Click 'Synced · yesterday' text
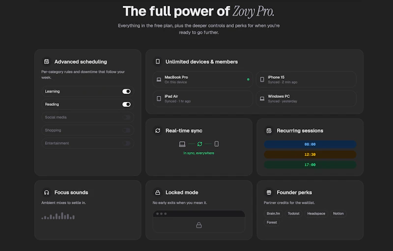 tap(282, 101)
